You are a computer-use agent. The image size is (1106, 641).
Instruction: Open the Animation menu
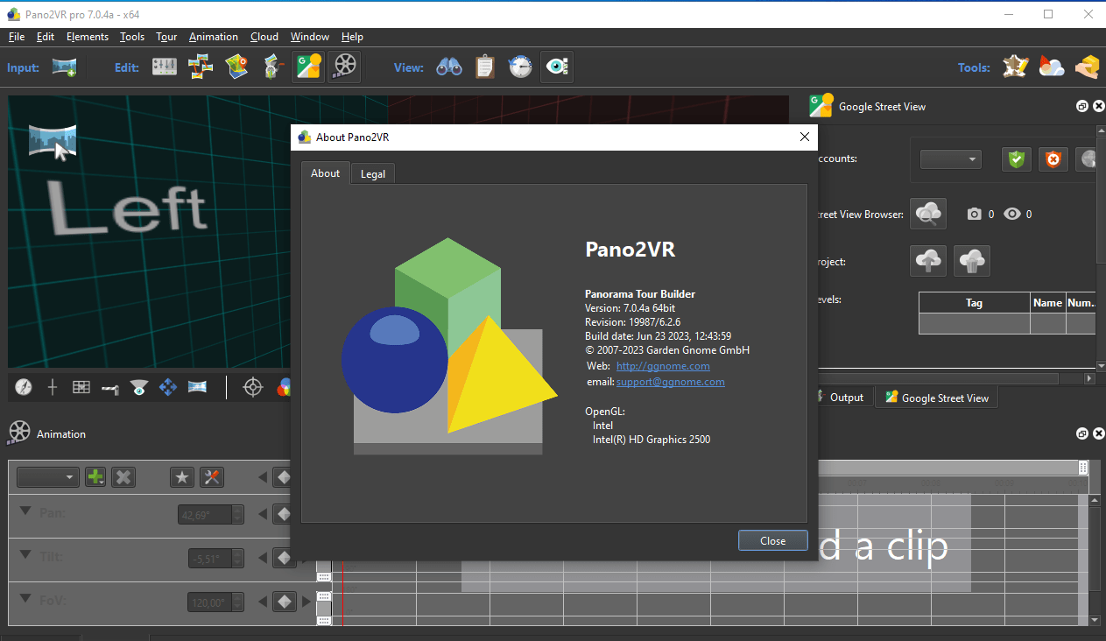point(214,37)
